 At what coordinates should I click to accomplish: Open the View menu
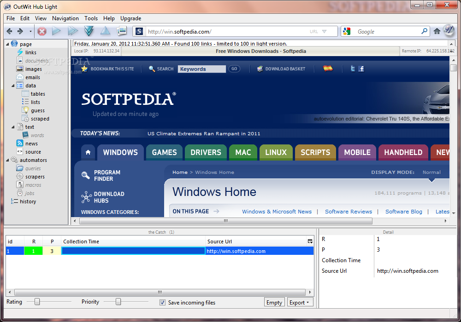[x=41, y=18]
